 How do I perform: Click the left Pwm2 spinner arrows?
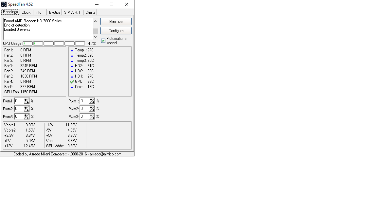(x=27, y=109)
